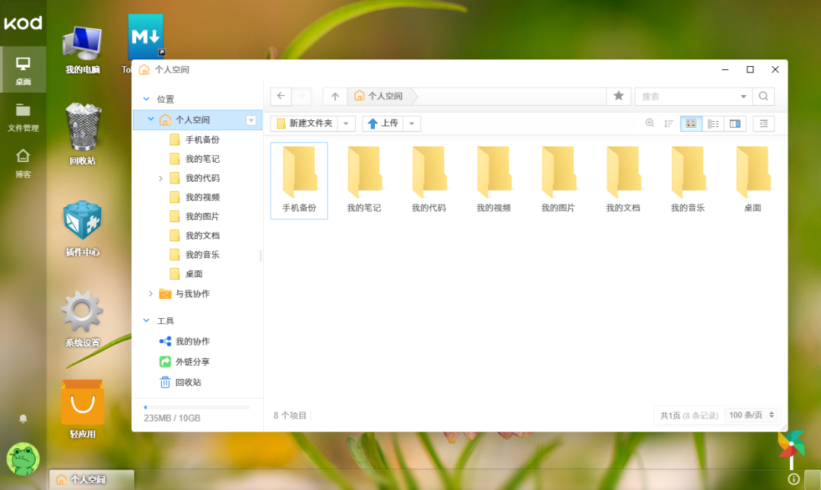821x490 pixels.
Task: Click the go-up-one-level arrow button
Action: 334,96
